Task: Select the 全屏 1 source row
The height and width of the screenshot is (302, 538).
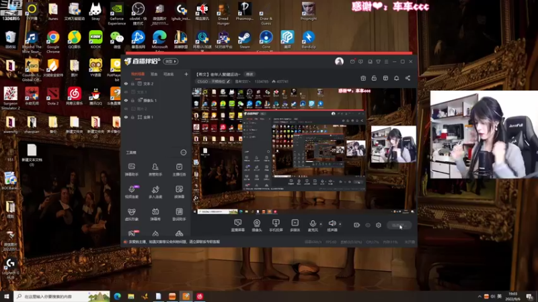Action: pyautogui.click(x=155, y=117)
